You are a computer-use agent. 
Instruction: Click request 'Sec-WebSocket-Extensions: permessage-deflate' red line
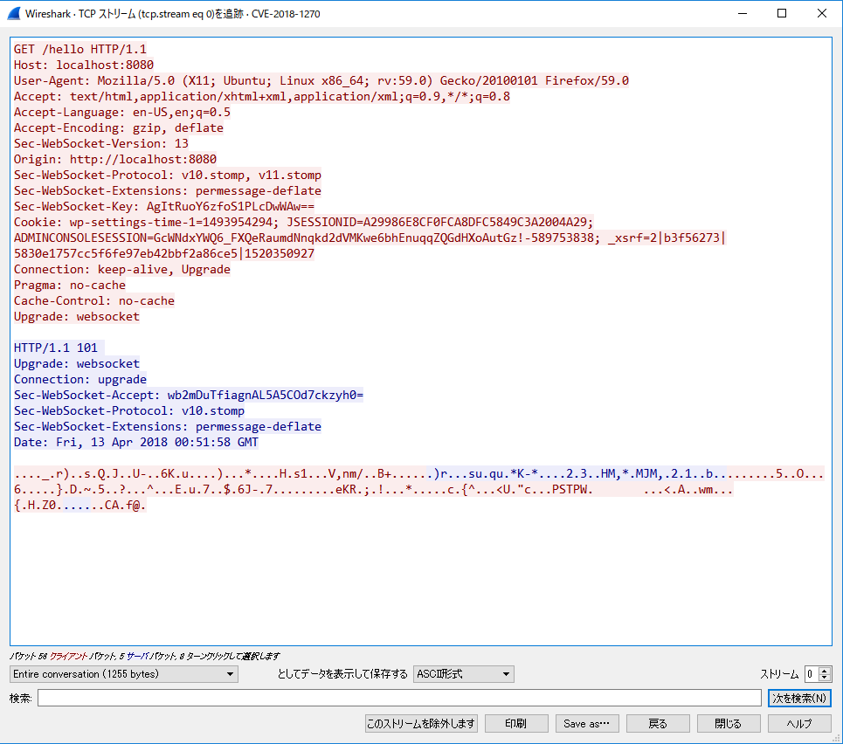[x=168, y=190]
